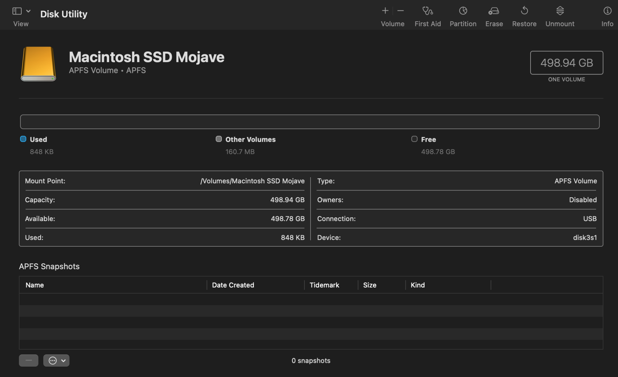Select the yellow external drive icon
Viewport: 618px width, 377px height.
(38, 64)
